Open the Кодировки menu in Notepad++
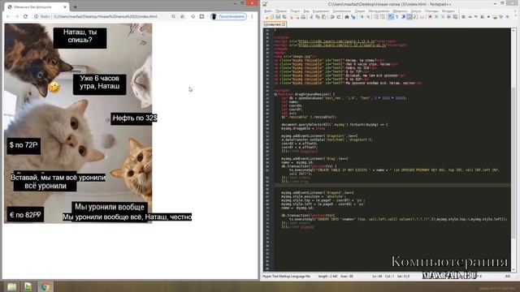Image resolution: width=520 pixels, height=292 pixels. (321, 11)
